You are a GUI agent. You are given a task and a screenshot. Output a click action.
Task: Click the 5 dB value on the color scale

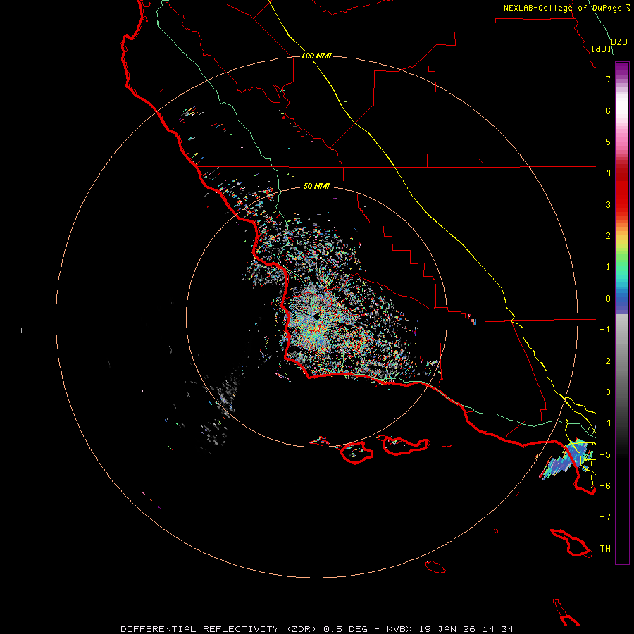tap(608, 142)
